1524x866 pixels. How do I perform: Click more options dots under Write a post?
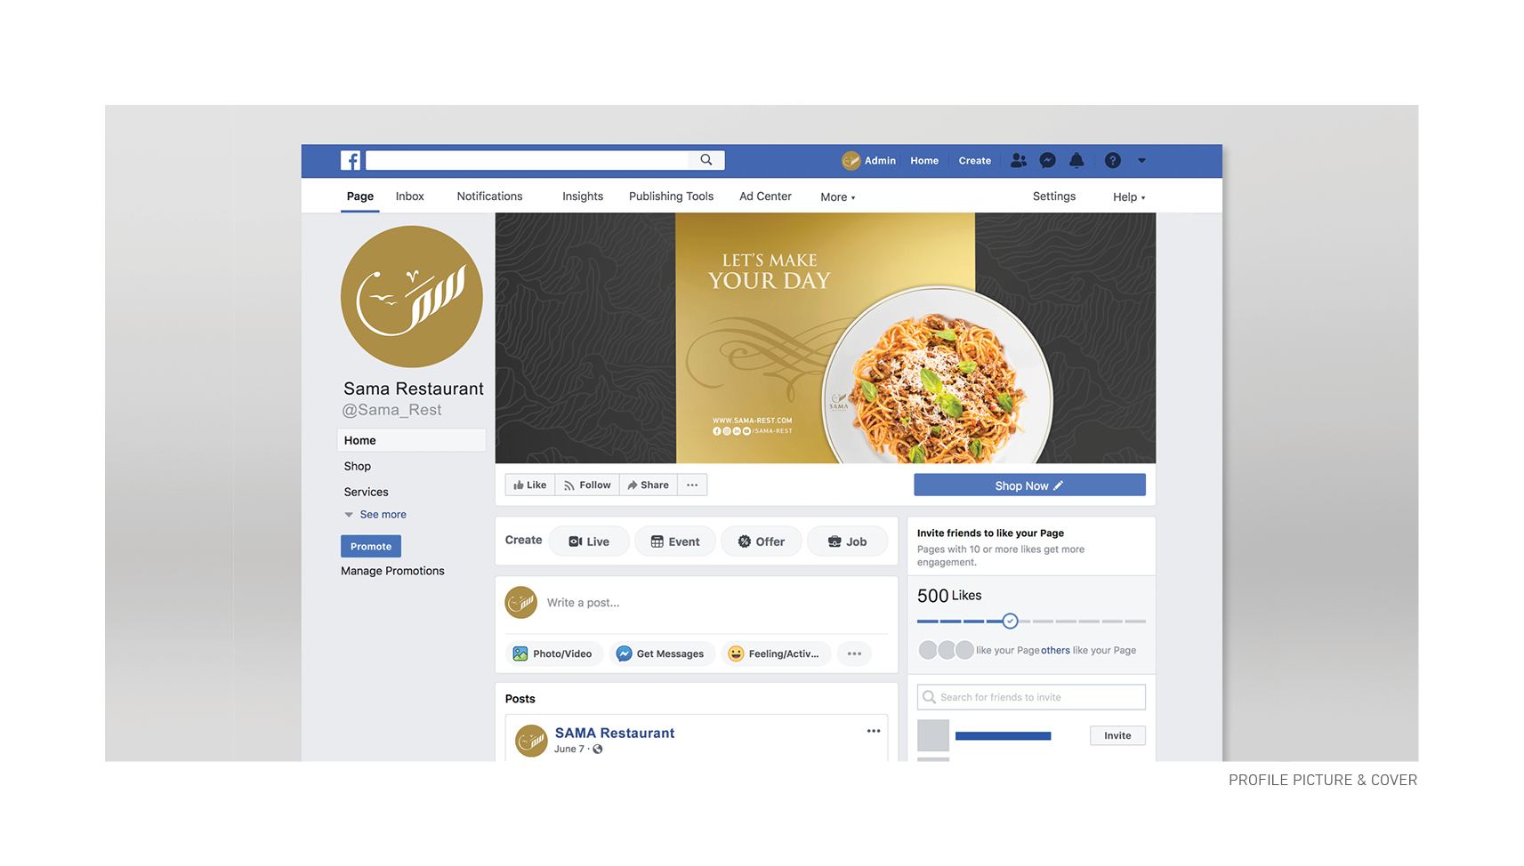coord(854,654)
